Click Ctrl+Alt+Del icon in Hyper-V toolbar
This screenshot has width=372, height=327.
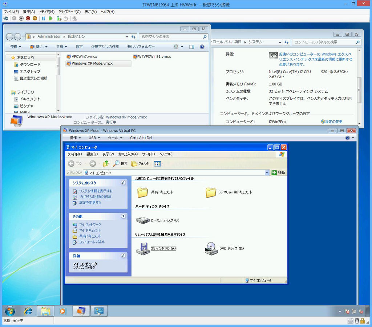[x=6, y=18]
